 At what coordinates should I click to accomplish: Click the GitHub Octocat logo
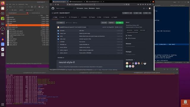[53, 8]
